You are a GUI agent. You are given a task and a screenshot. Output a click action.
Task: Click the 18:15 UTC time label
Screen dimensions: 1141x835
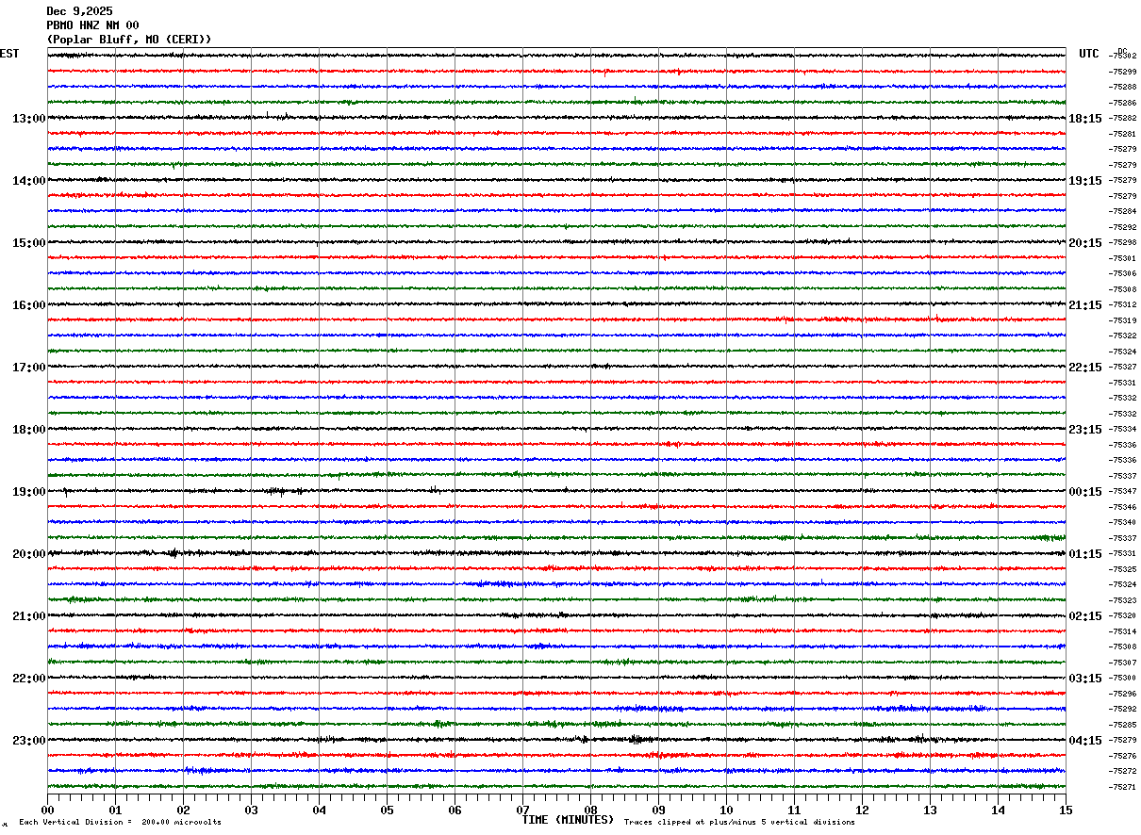(x=1084, y=119)
